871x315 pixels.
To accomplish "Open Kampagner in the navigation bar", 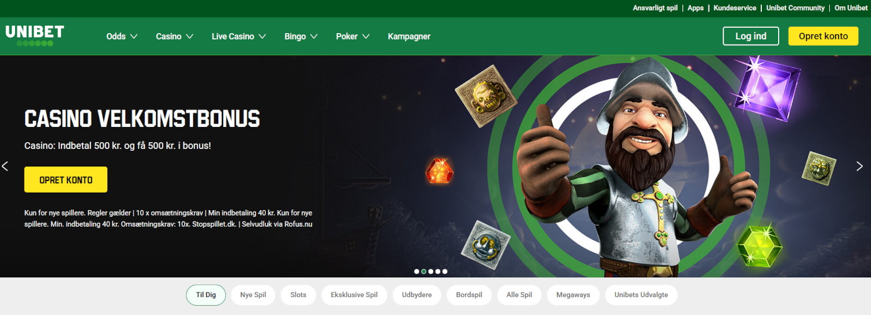I will click(x=409, y=36).
